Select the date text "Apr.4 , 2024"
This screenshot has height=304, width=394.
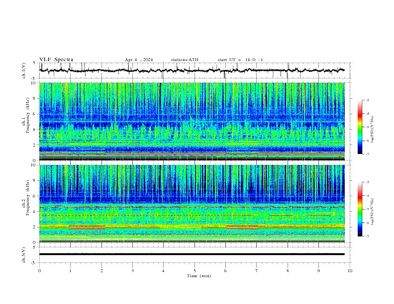pos(139,60)
